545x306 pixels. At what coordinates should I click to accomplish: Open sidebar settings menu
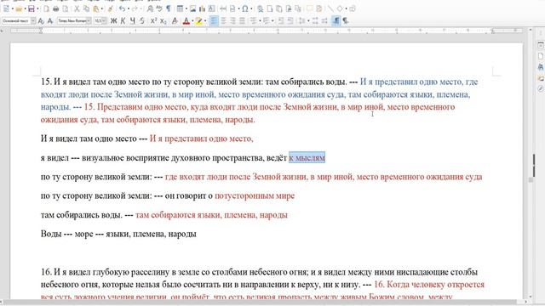541,33
